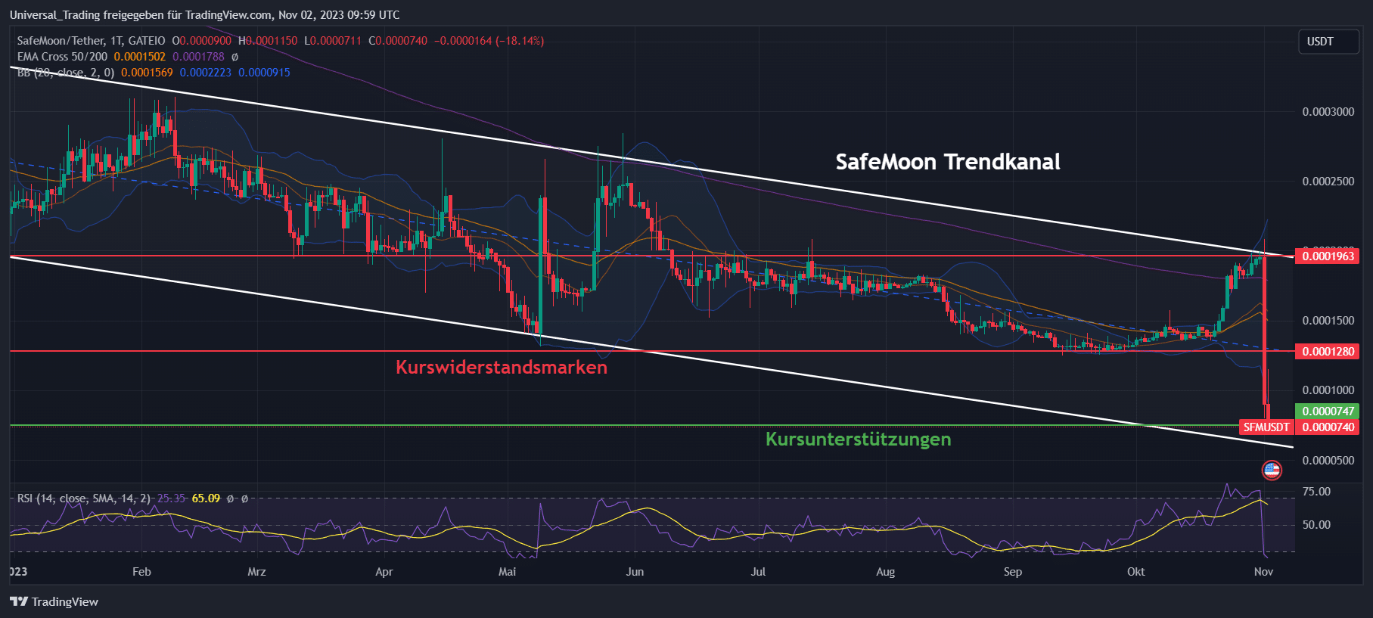Click the purple EMA value 0.0001788

tap(198, 57)
